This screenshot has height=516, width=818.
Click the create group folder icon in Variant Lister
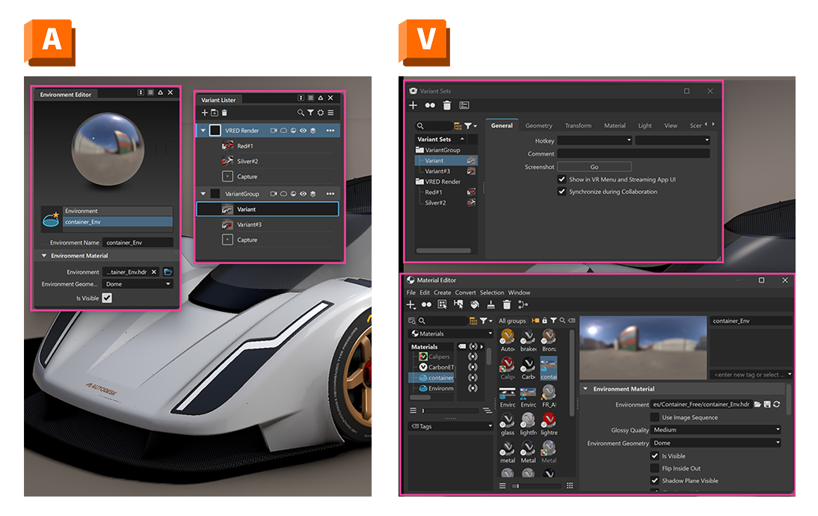215,113
